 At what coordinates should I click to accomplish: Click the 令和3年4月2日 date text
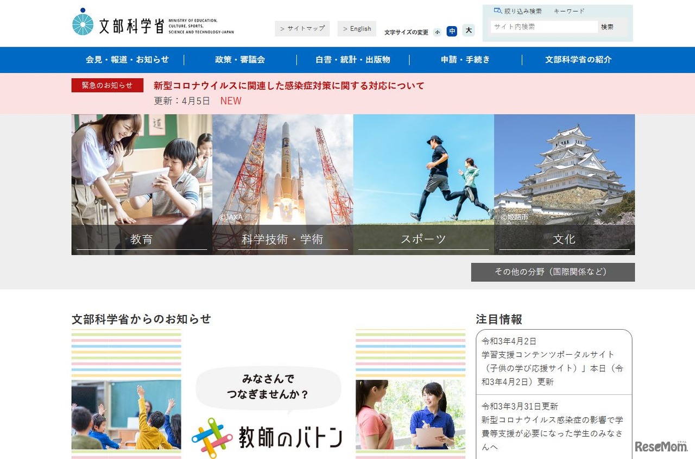(509, 341)
